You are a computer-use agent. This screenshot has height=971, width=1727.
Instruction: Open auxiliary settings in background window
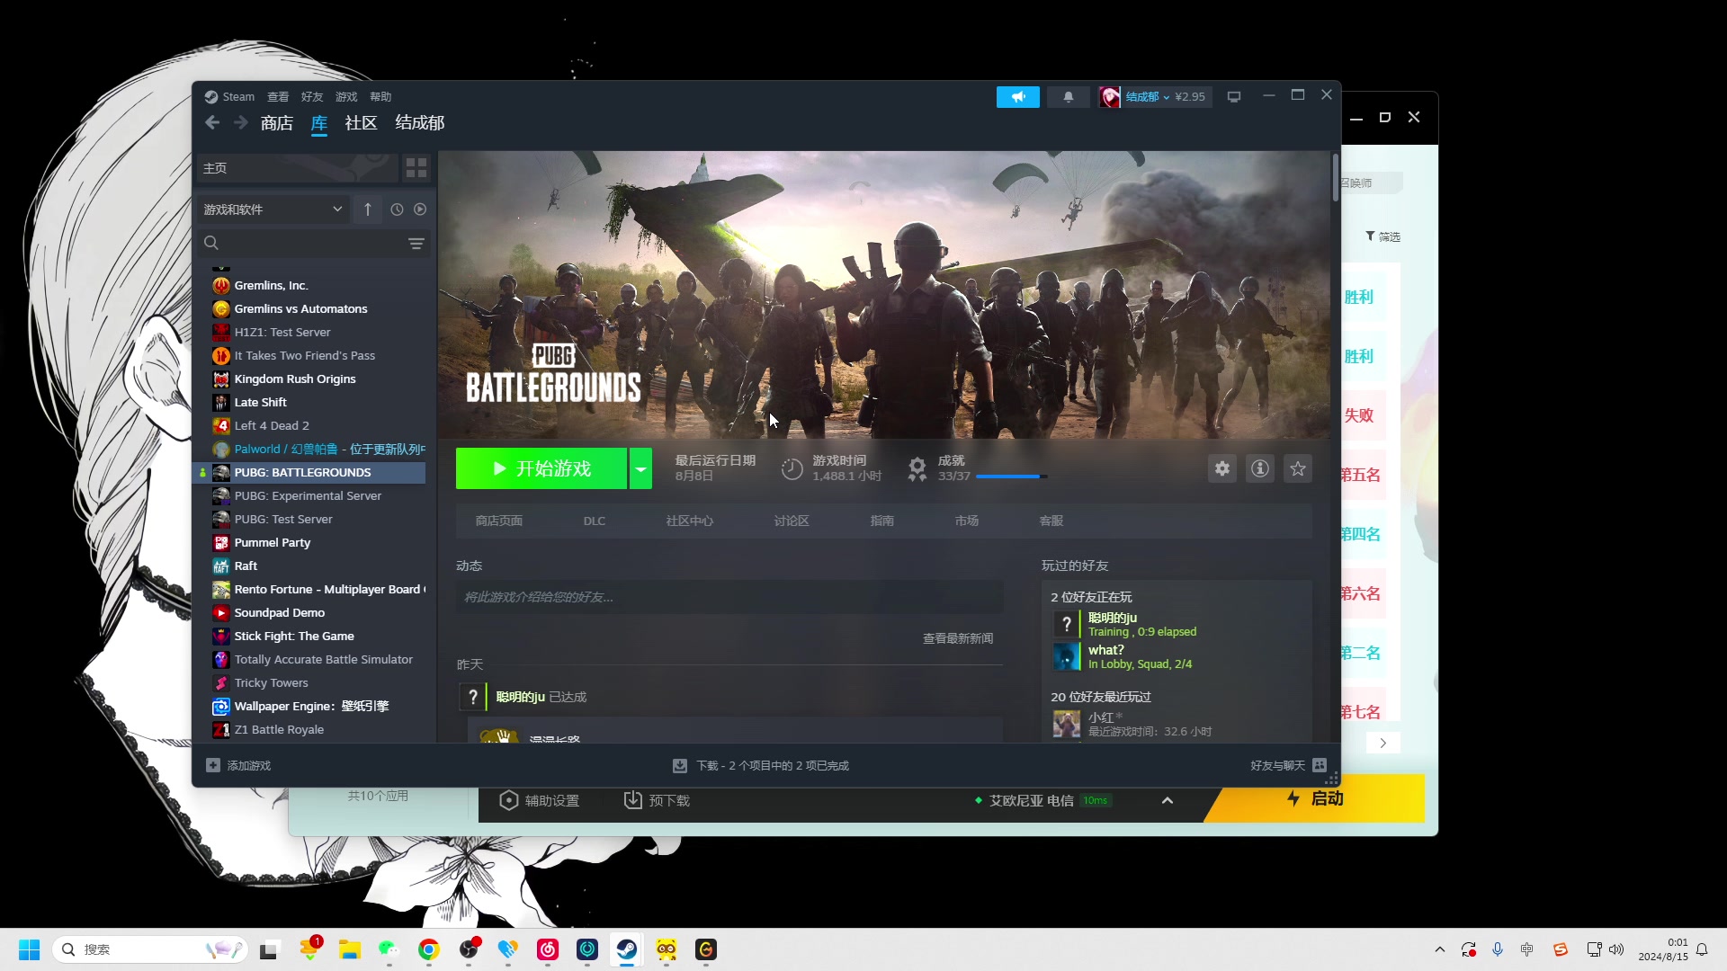pos(539,800)
